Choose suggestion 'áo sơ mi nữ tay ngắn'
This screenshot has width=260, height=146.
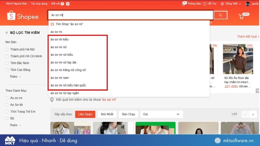point(129,93)
